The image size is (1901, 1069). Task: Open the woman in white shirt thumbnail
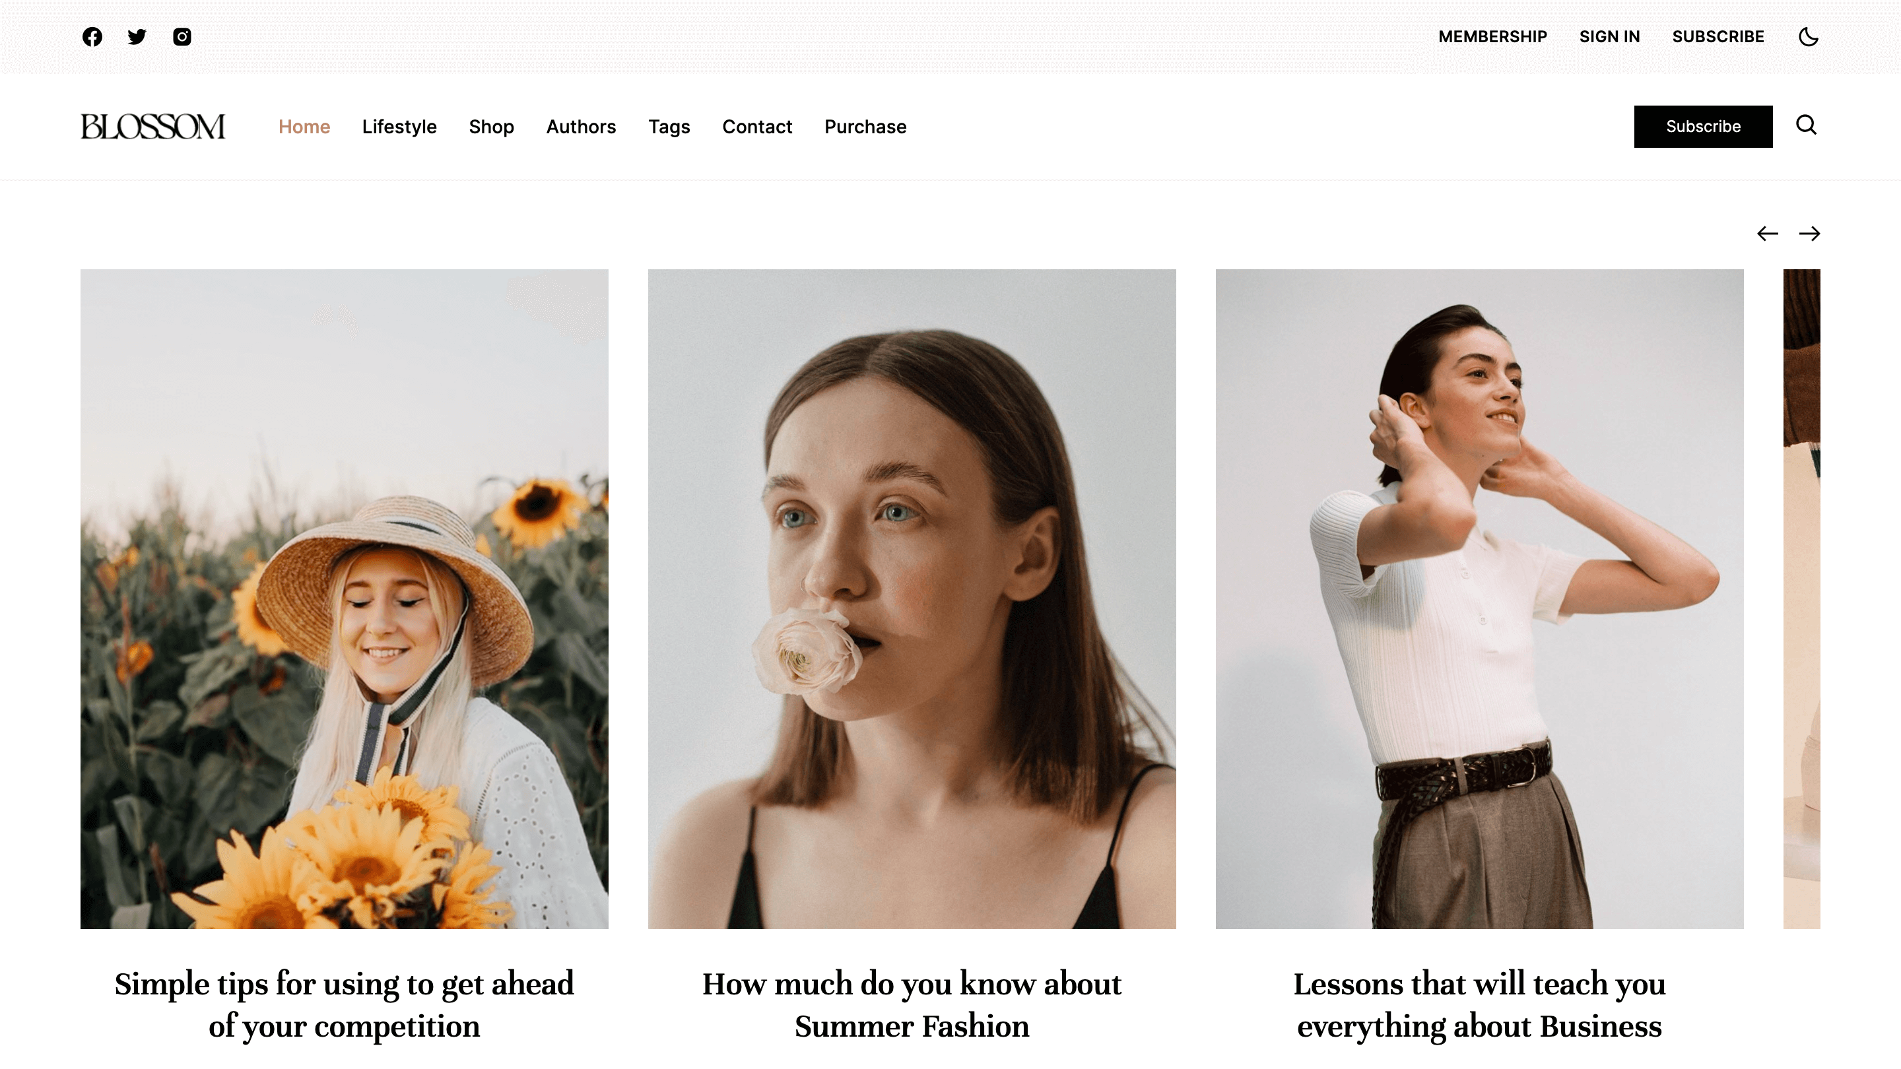(1479, 599)
